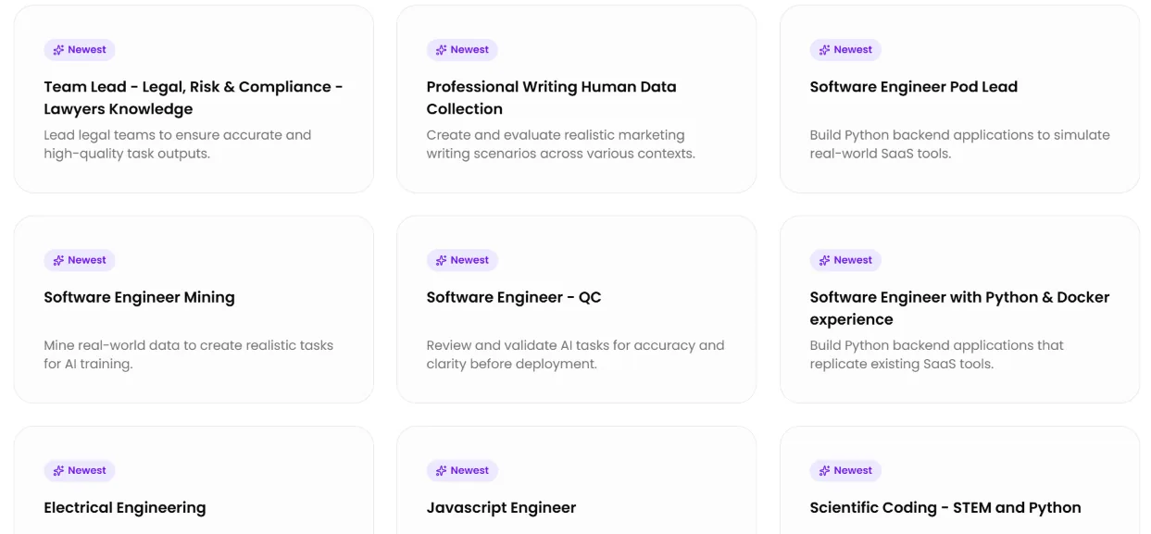This screenshot has width=1151, height=534.
Task: View the Electrical Engineering job title
Action: coord(125,507)
